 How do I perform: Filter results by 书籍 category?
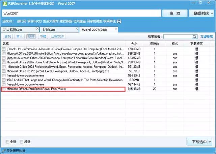tap(43, 36)
